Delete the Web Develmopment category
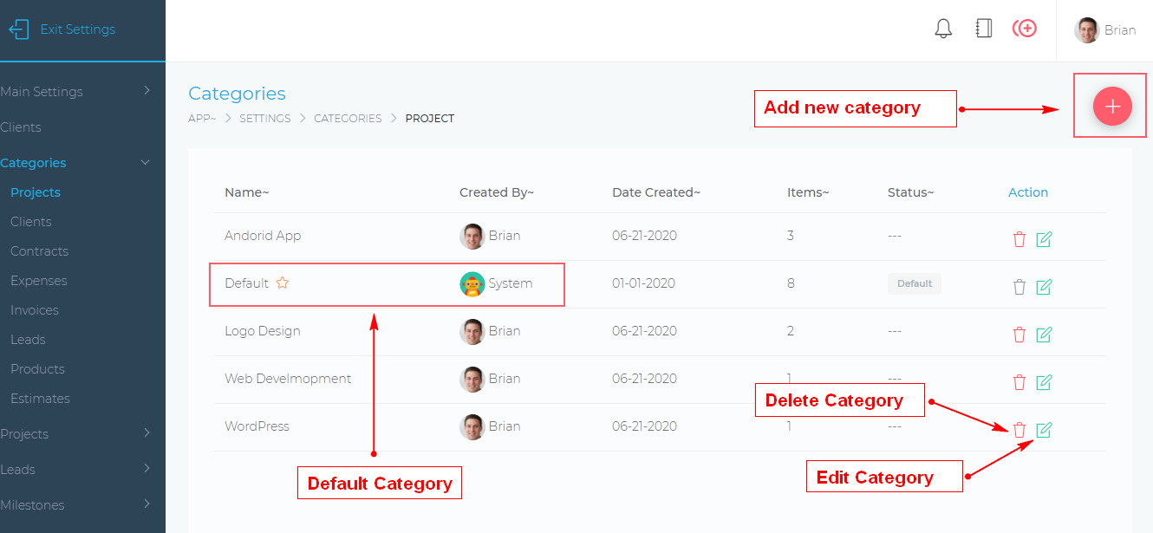The height and width of the screenshot is (533, 1153). (1019, 382)
